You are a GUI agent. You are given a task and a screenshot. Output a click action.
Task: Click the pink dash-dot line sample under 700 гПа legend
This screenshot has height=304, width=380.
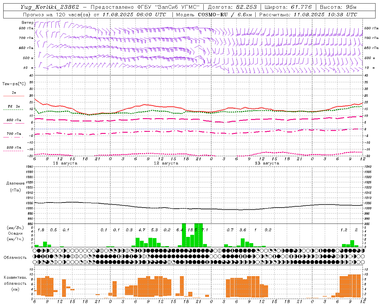click(x=13, y=137)
